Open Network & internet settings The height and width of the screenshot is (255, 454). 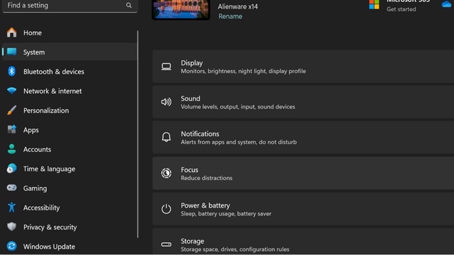(69, 91)
